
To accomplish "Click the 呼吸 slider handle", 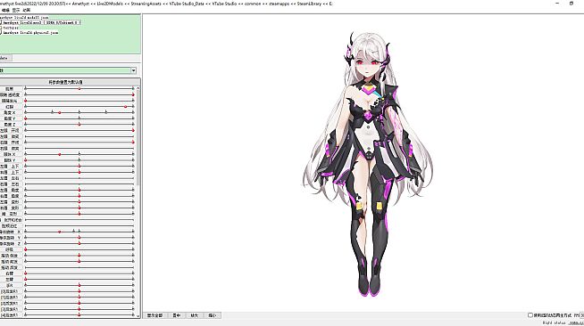I will (25, 249).
